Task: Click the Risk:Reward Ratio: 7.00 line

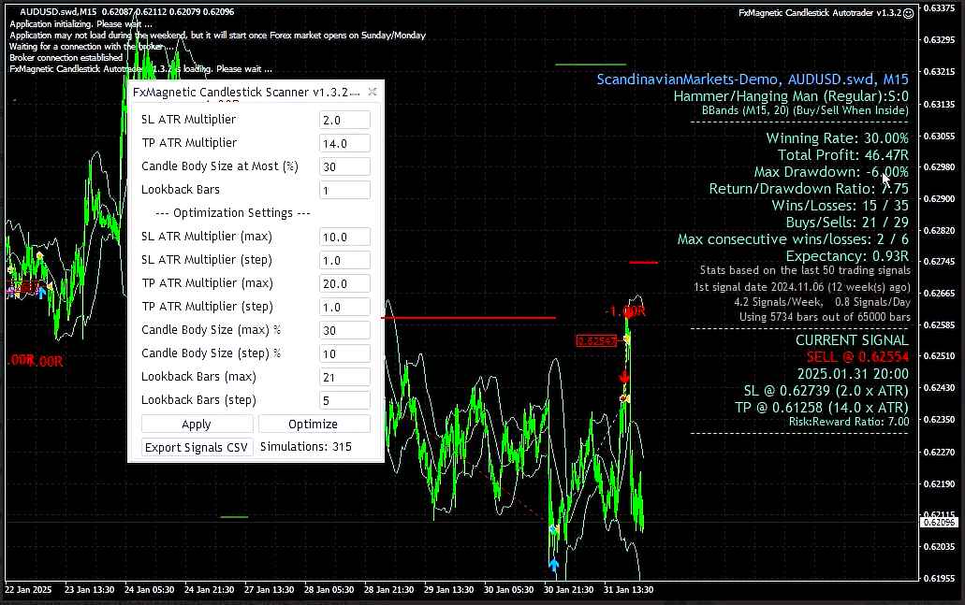Action: pos(849,422)
